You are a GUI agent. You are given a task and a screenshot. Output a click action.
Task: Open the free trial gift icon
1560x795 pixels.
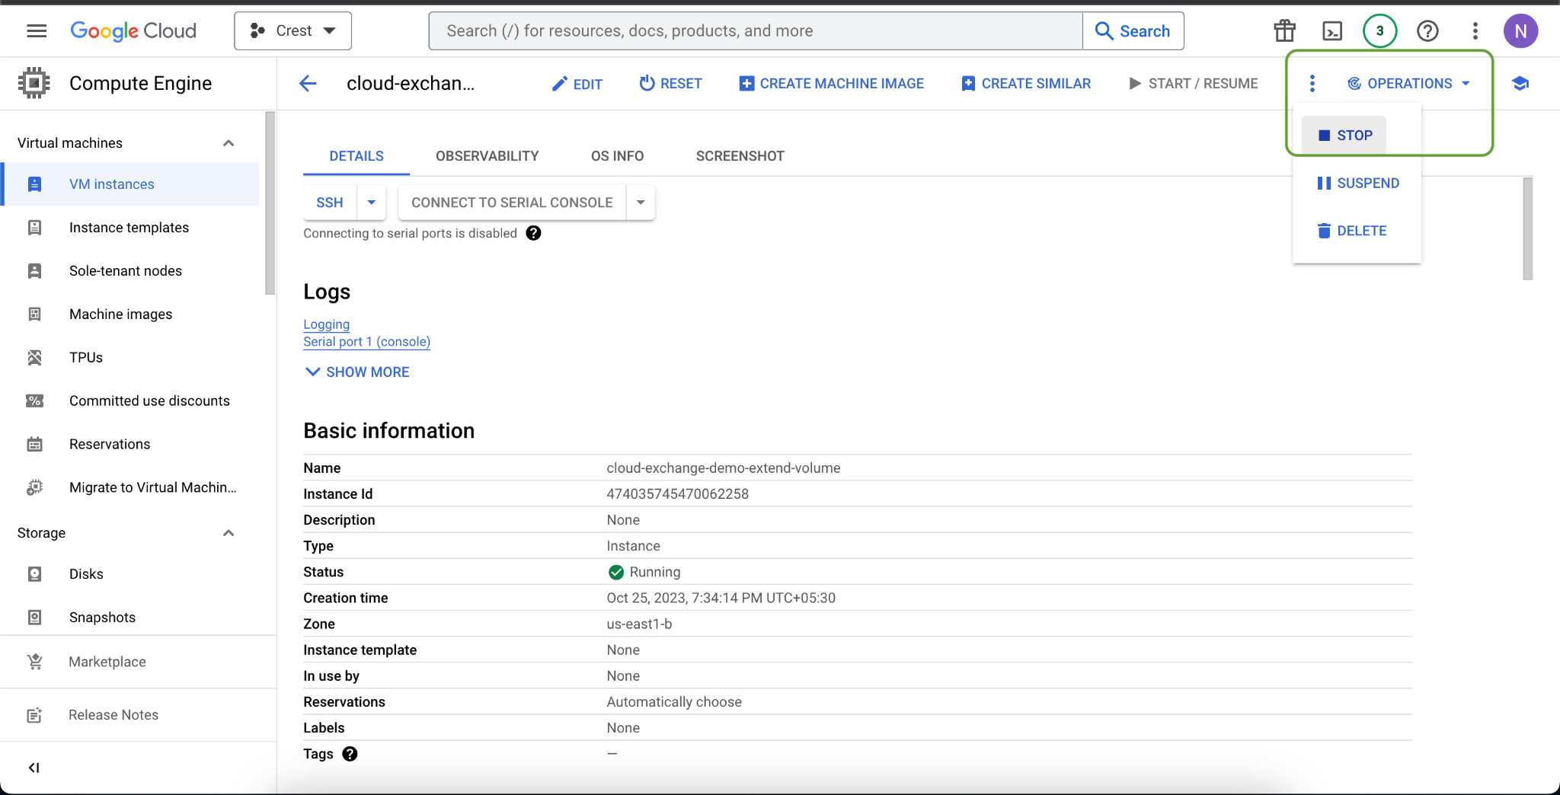1285,30
